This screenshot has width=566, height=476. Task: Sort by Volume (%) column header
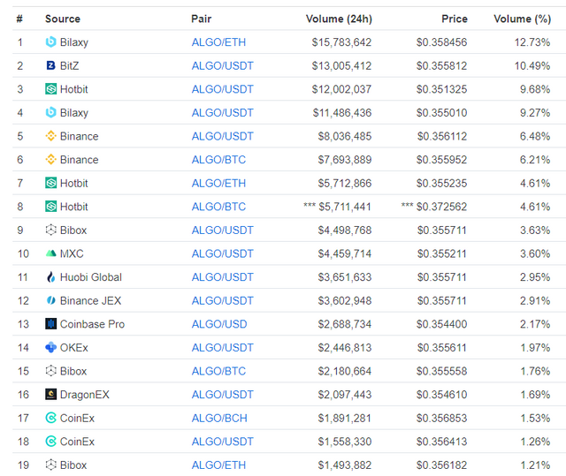pyautogui.click(x=522, y=19)
